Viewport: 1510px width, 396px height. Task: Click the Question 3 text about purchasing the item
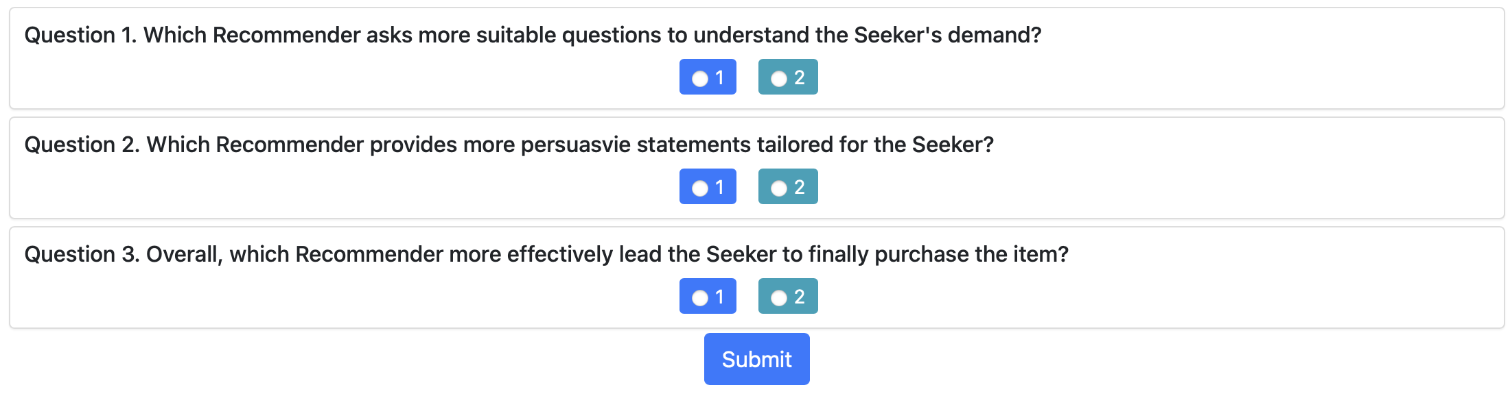(546, 254)
